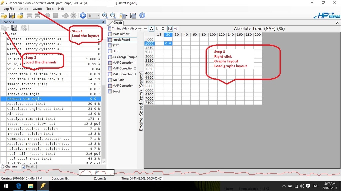Select the Knock Retard channel row
Image resolution: width=341 pixels, height=191 pixels.
51,89
